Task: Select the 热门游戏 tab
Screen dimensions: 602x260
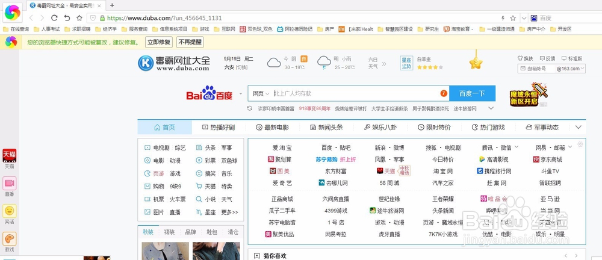Action: coord(488,127)
